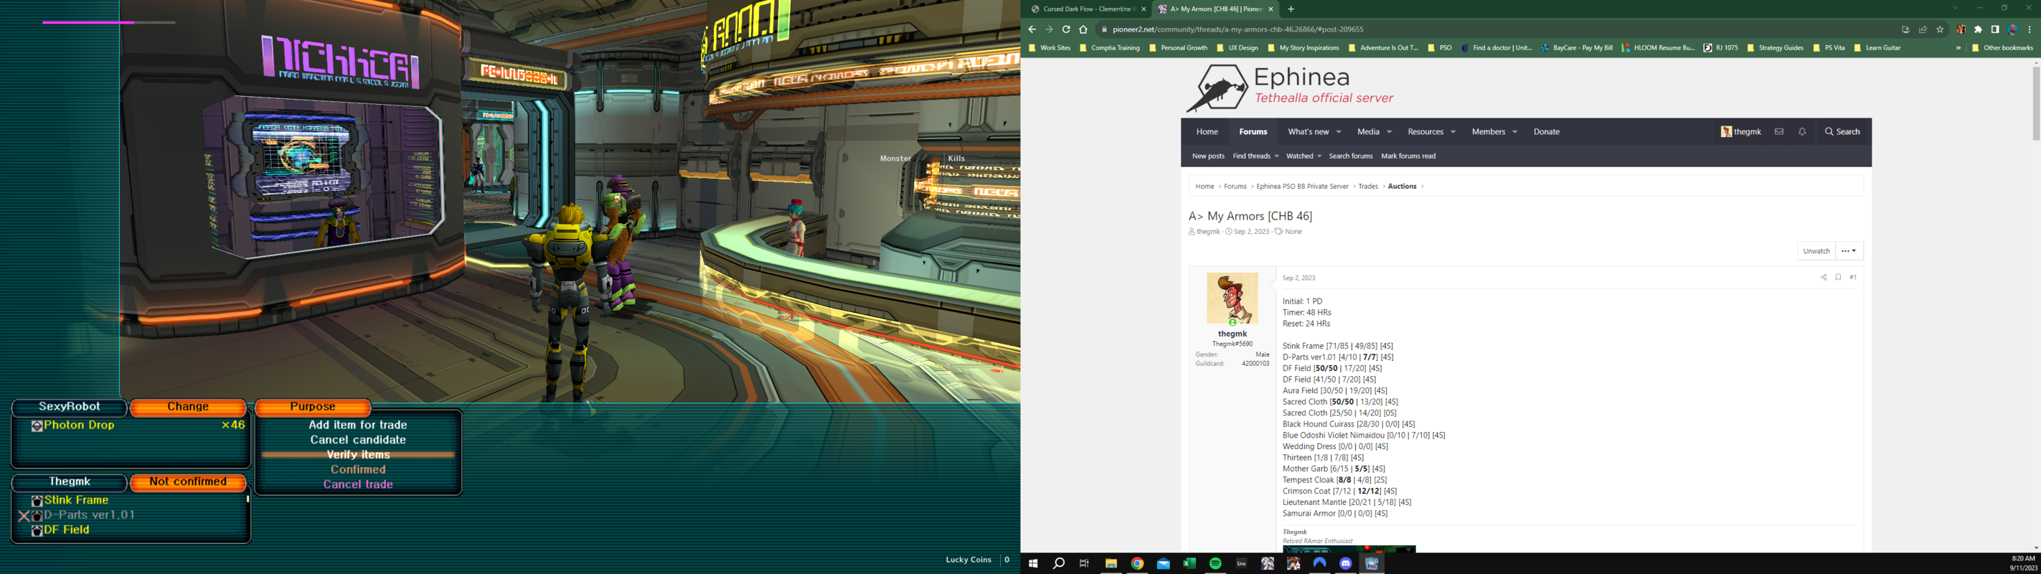2041x574 pixels.
Task: Choose Confirmed in trade menu
Action: [x=358, y=469]
